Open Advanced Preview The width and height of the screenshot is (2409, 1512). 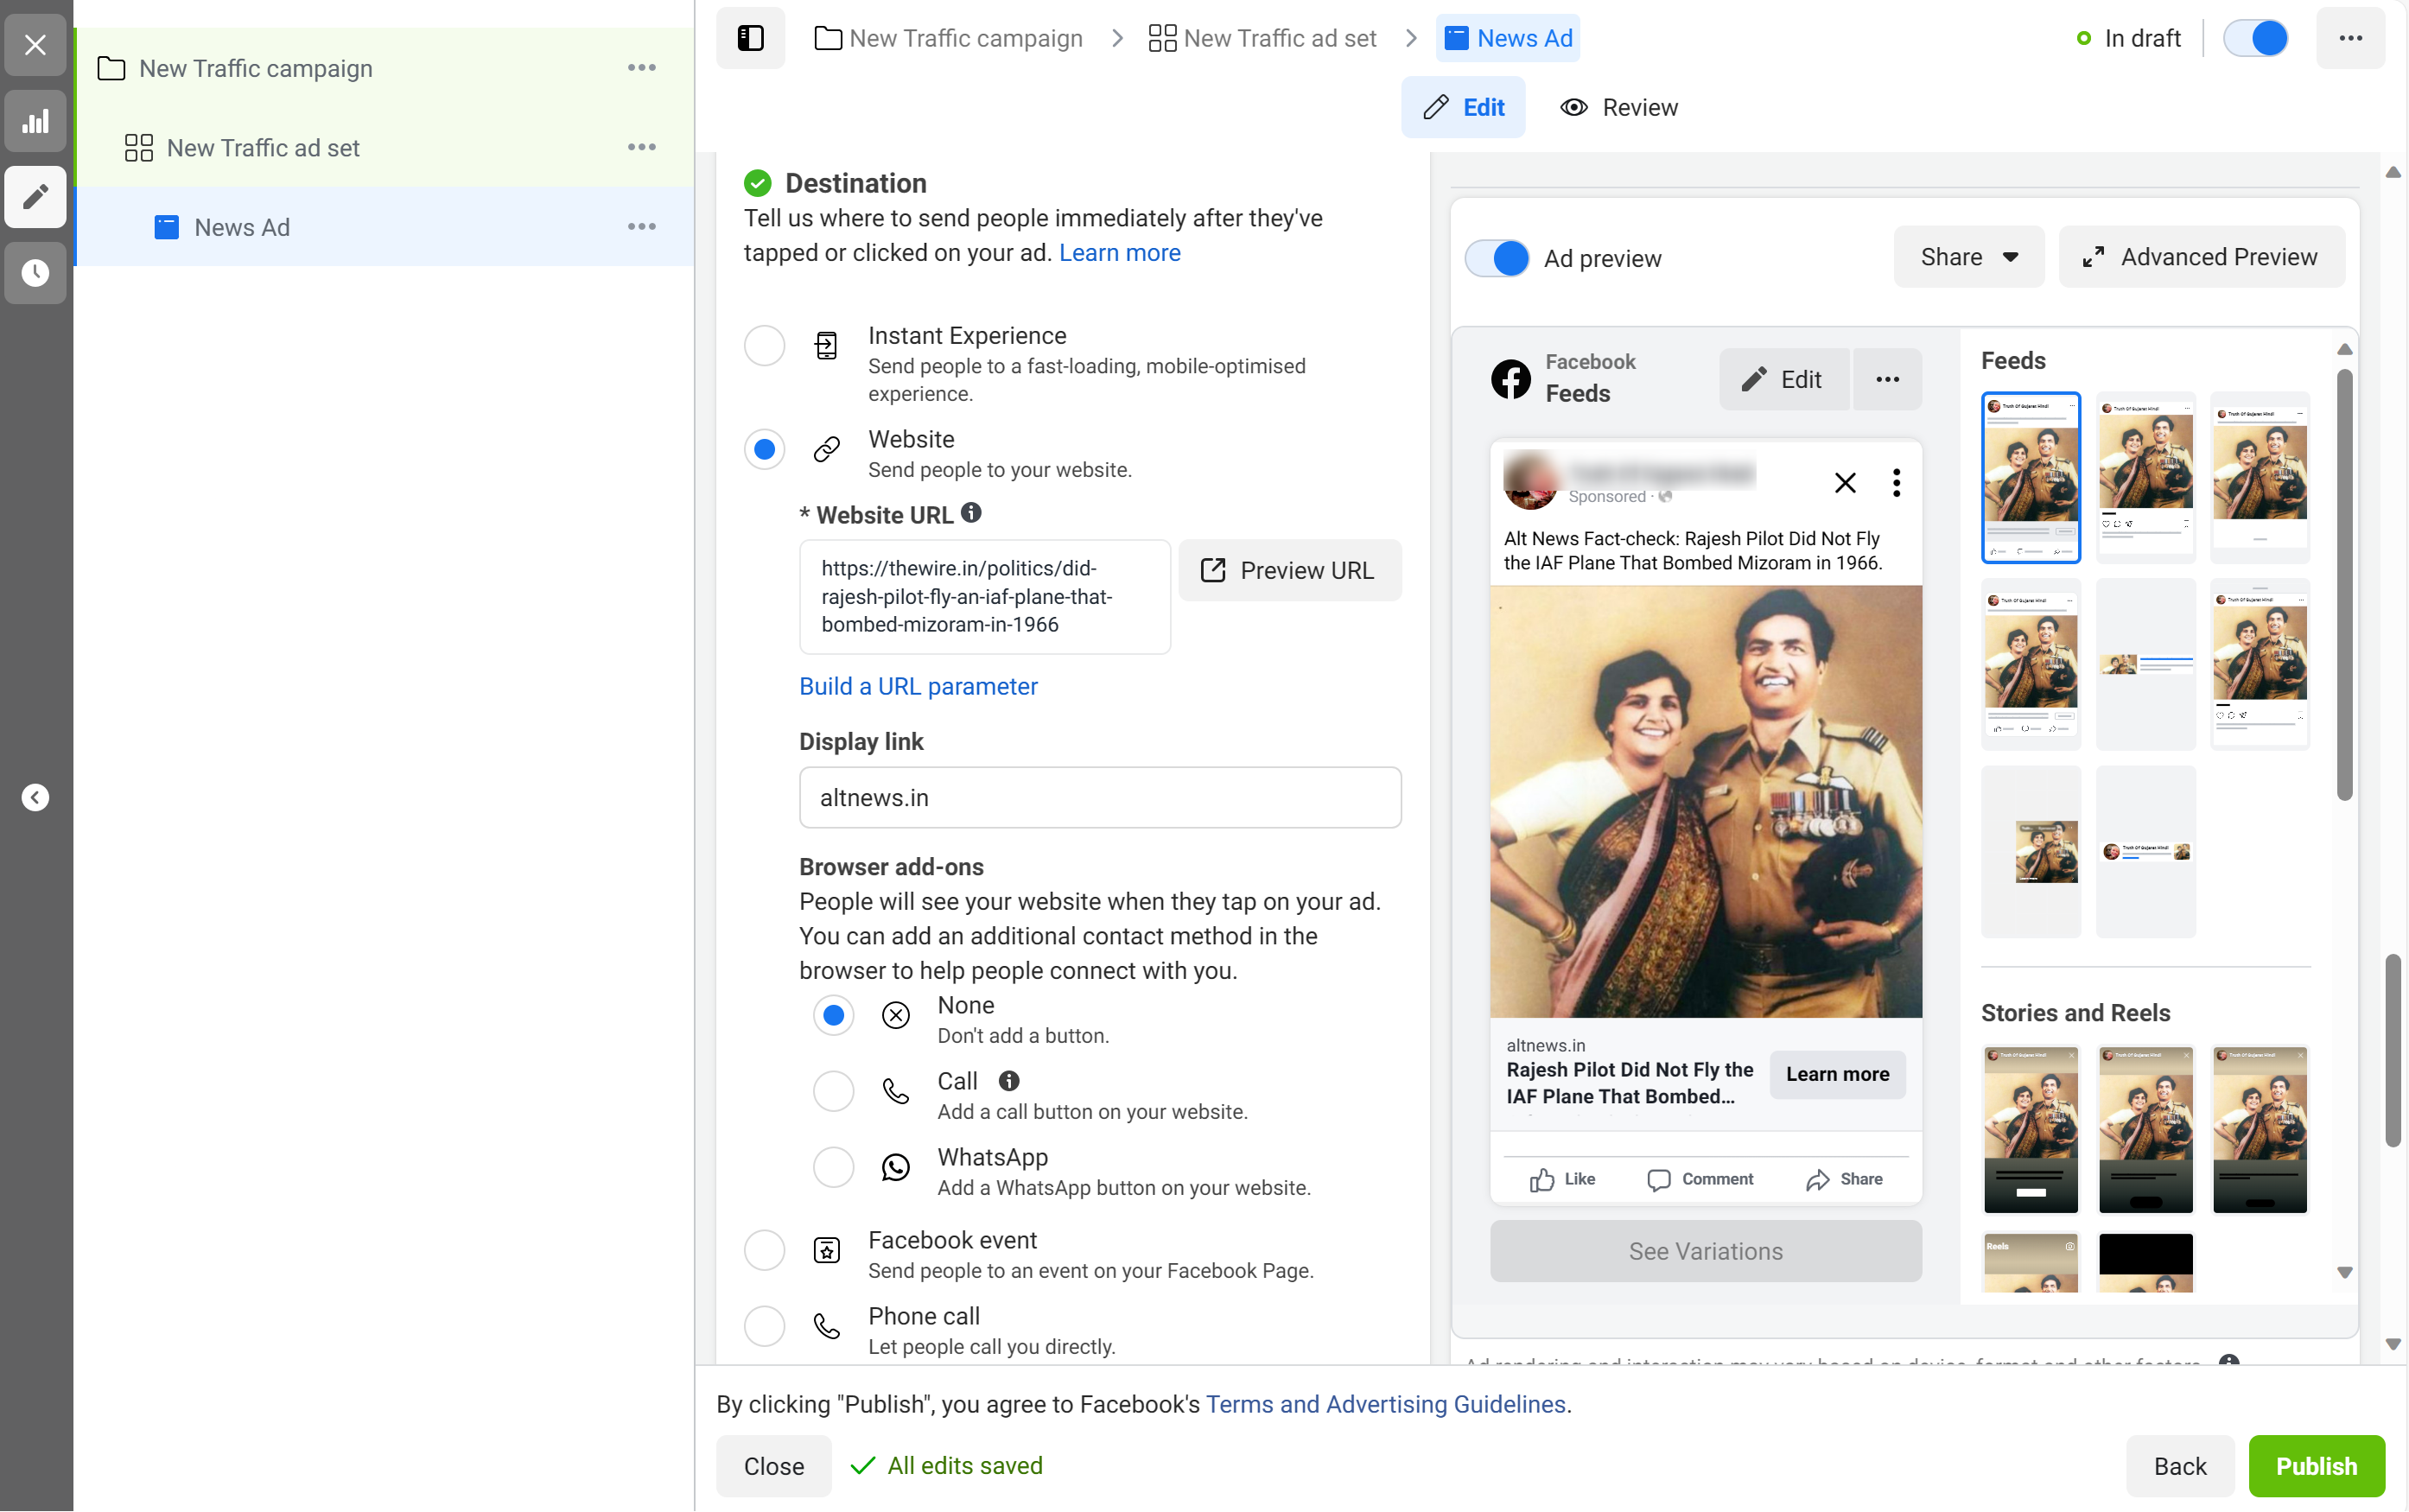point(2202,257)
